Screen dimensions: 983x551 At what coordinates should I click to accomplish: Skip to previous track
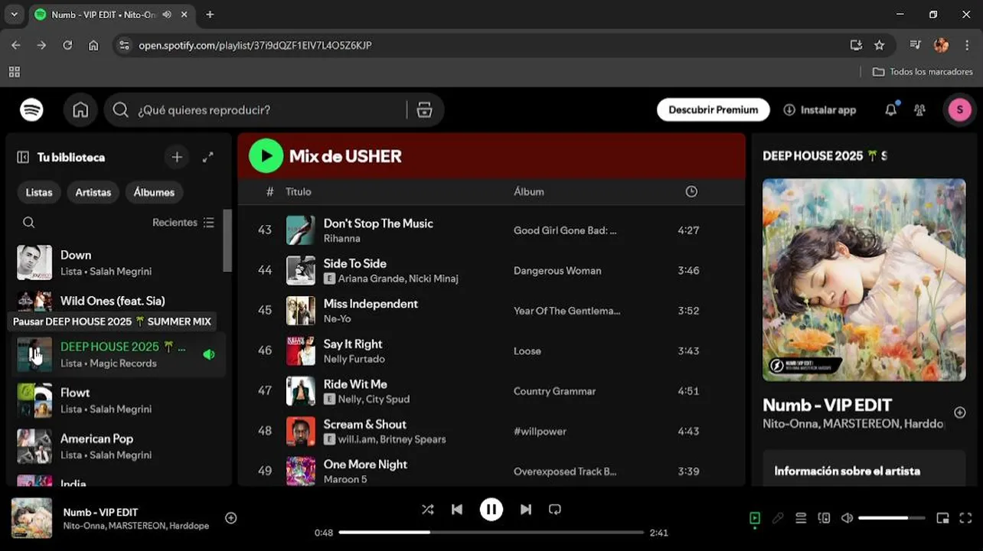click(x=457, y=510)
